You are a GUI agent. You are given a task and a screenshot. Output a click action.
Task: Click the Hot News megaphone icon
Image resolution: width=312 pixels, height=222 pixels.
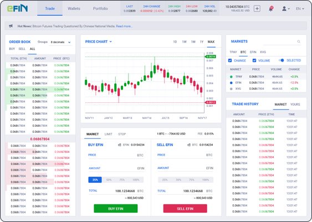(x=11, y=26)
